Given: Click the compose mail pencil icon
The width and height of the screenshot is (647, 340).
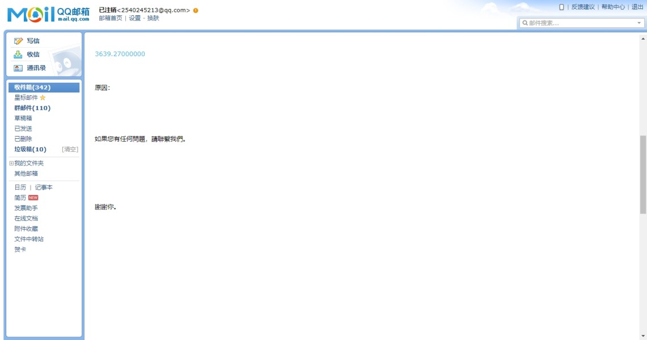Looking at the screenshot, I should pos(18,41).
